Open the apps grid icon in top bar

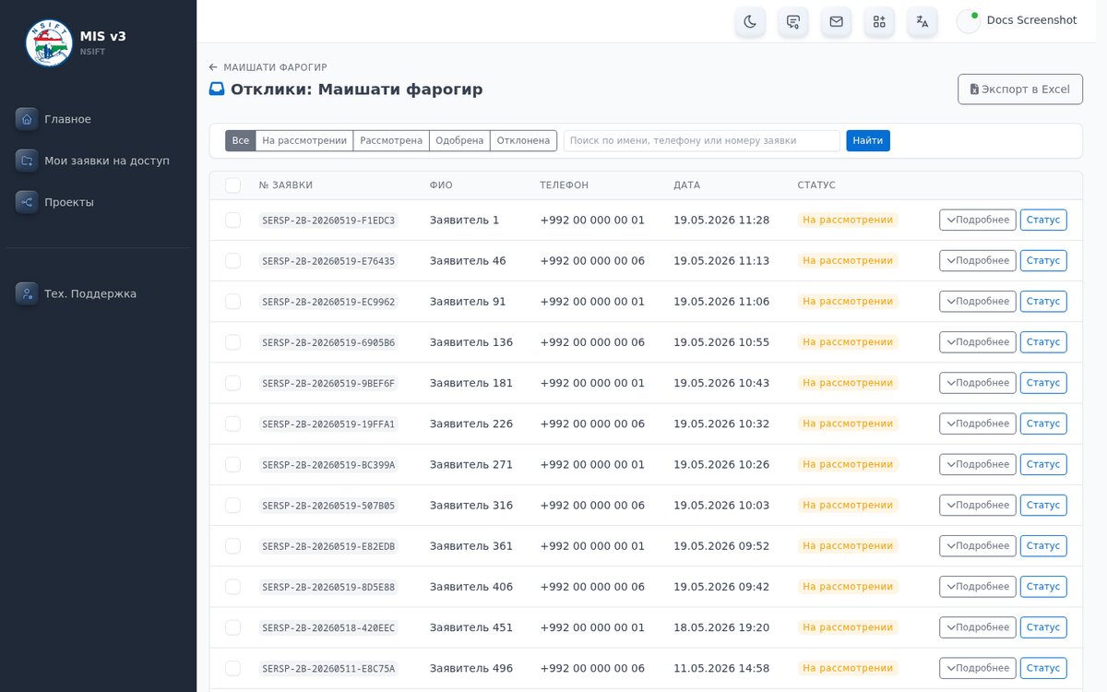tap(879, 21)
